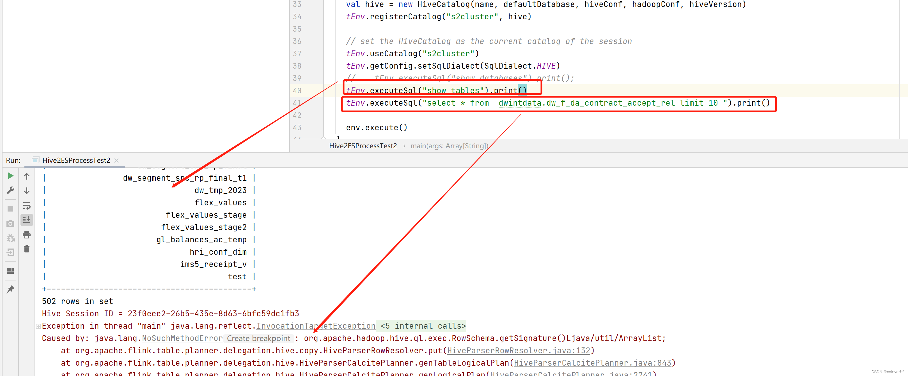The width and height of the screenshot is (908, 376).
Task: Toggle soft-wrap for the console output
Action: (26, 206)
